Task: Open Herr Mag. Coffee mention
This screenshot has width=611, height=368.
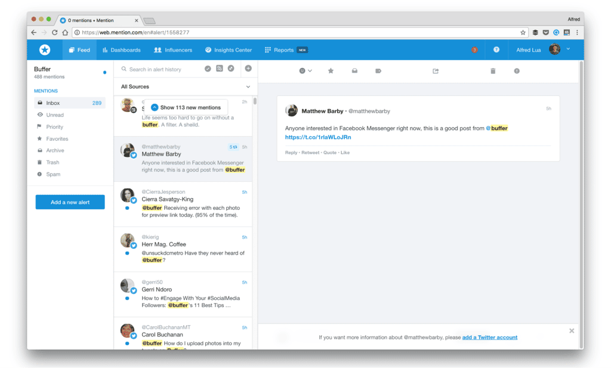Action: coord(183,249)
